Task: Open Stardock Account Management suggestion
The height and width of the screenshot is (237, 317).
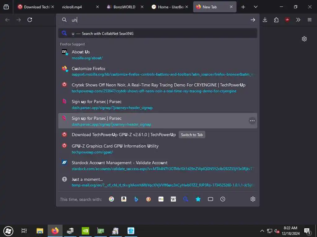Action: pos(158,165)
